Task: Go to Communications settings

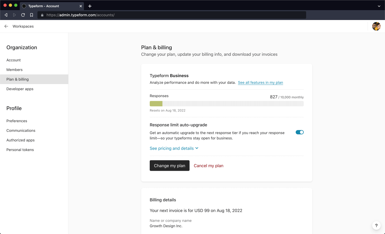Action: pos(21,130)
